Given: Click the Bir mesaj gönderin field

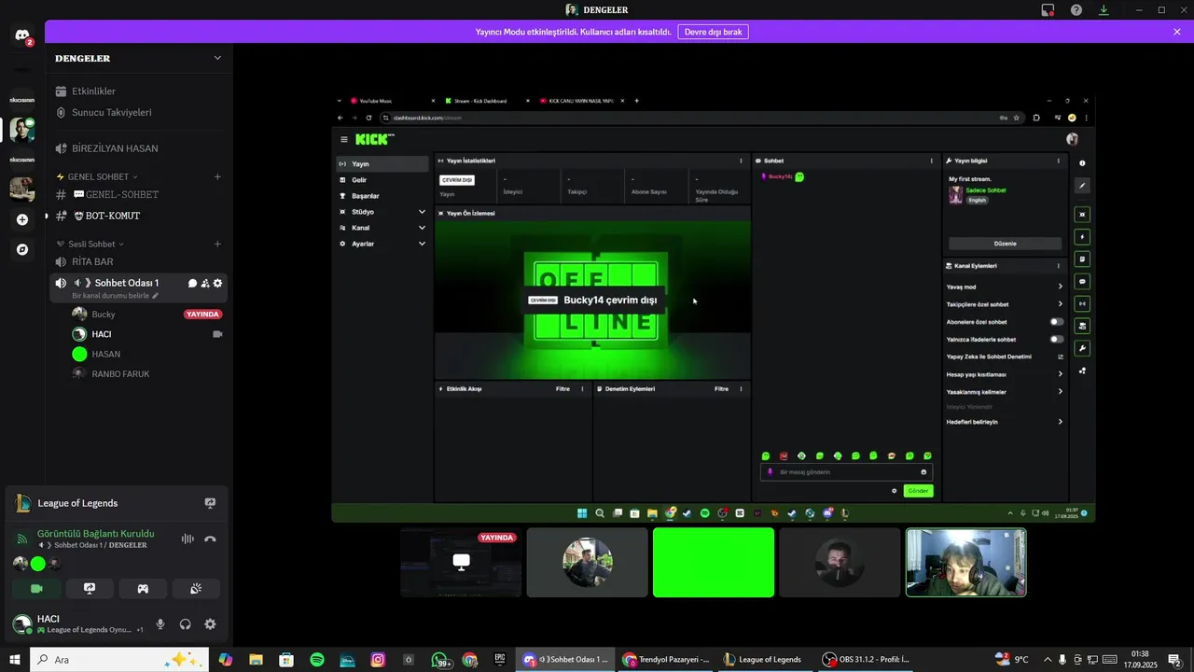Looking at the screenshot, I should (846, 472).
